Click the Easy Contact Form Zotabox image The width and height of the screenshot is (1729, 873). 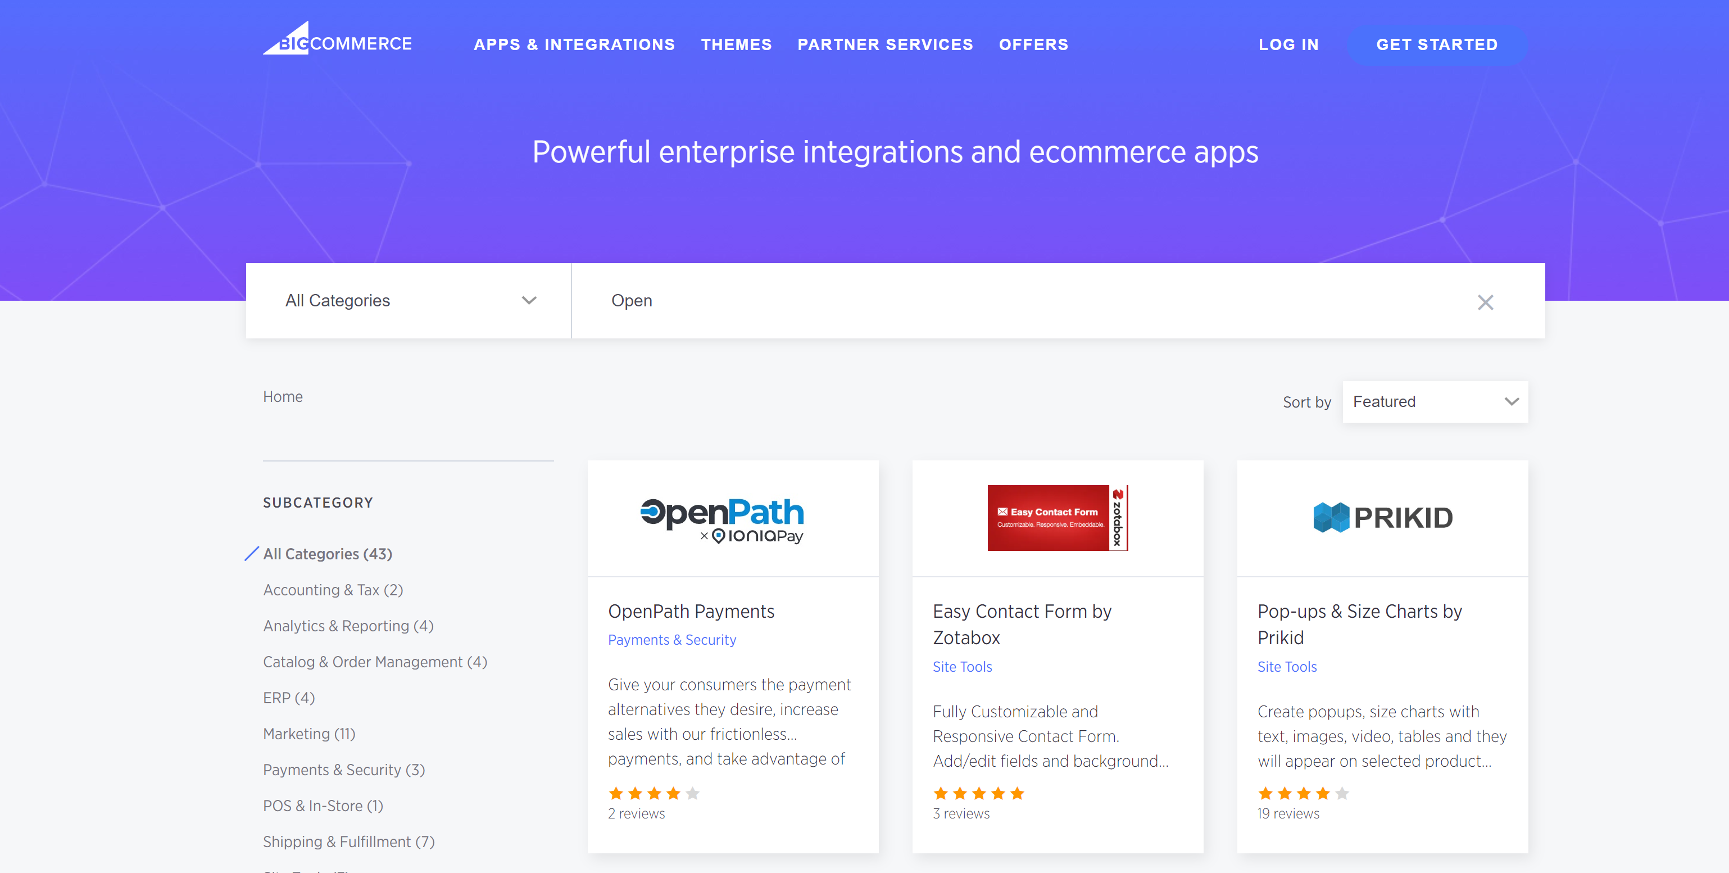point(1057,518)
